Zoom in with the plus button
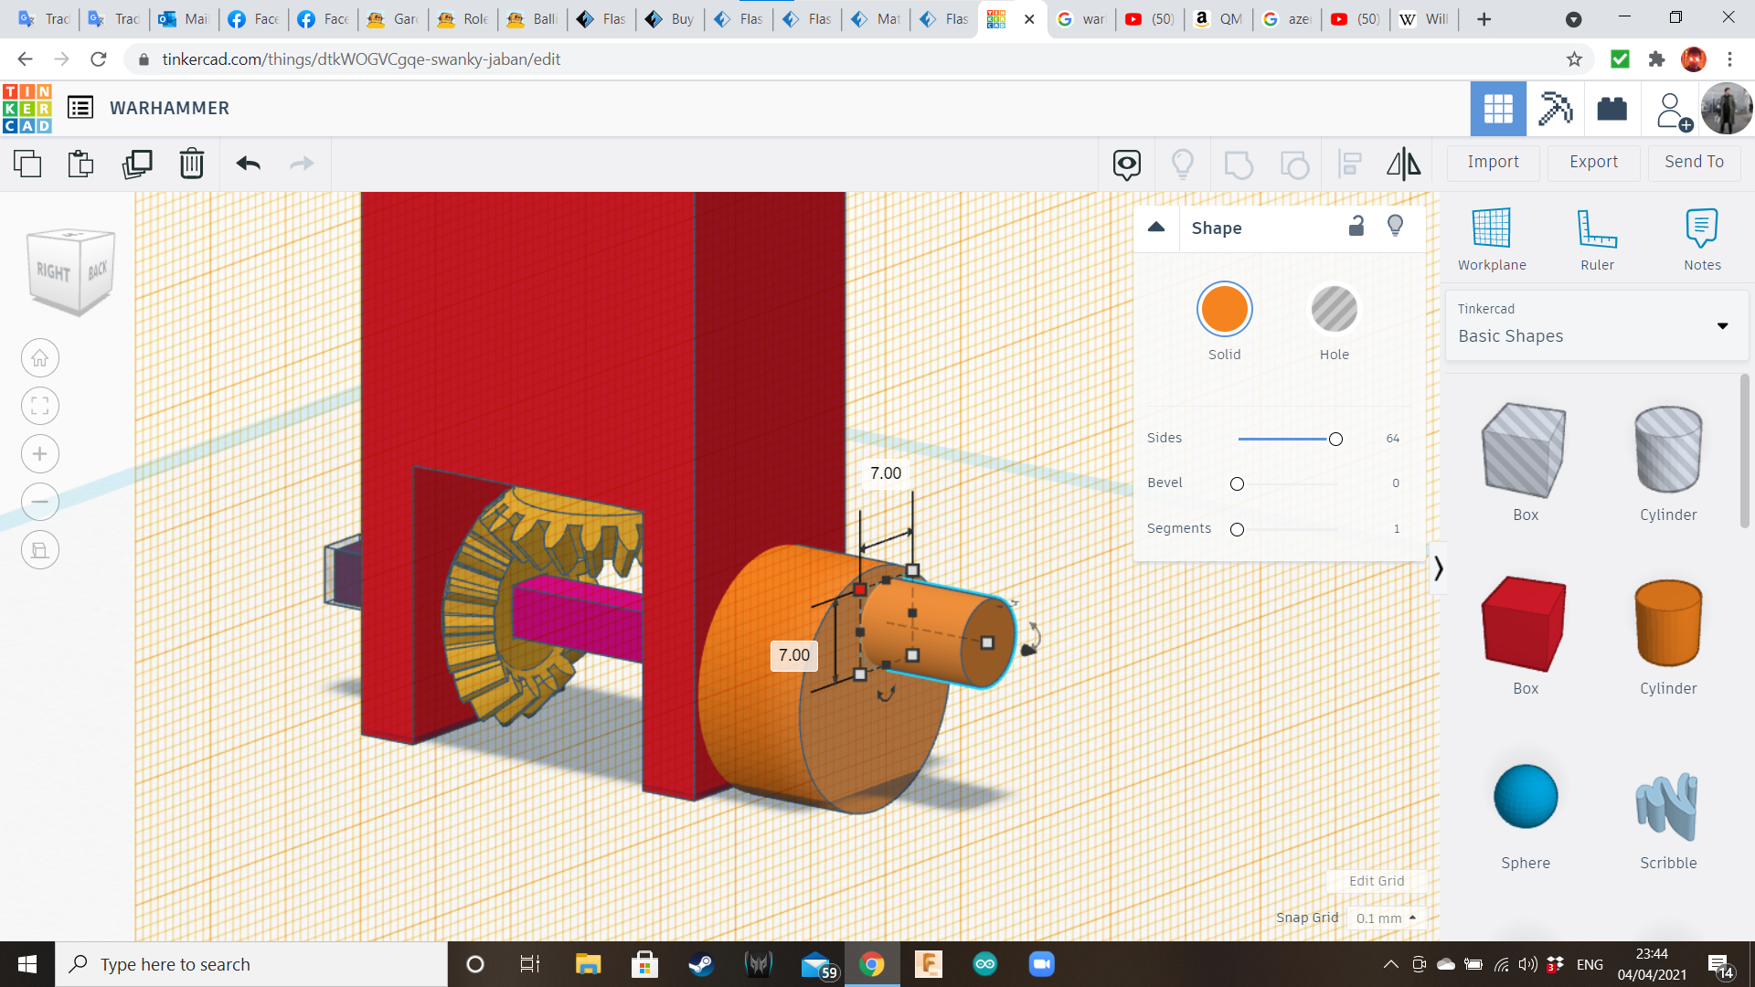 40,454
